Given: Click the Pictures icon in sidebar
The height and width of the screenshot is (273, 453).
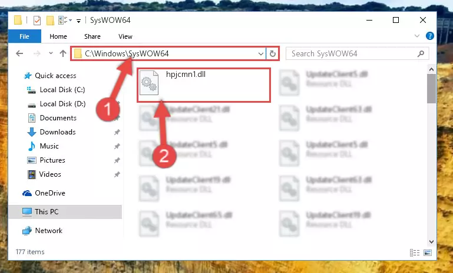Looking at the screenshot, I should pos(31,160).
